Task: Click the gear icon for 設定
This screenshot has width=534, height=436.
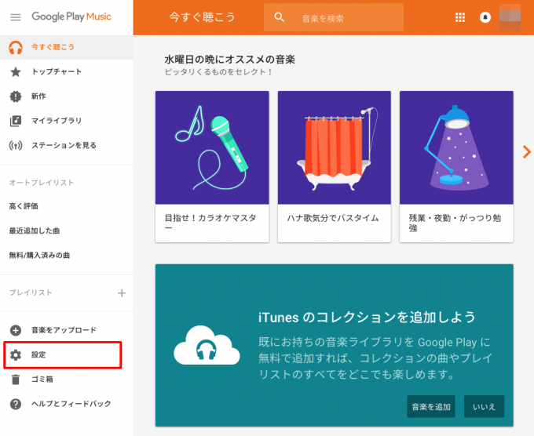Action: 16,354
